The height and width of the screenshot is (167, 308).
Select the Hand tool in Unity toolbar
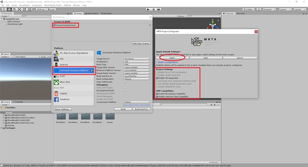pyautogui.click(x=4, y=10)
